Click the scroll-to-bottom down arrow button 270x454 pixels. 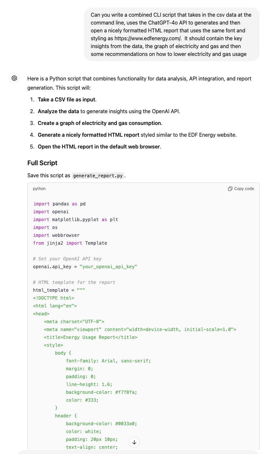tap(134, 442)
